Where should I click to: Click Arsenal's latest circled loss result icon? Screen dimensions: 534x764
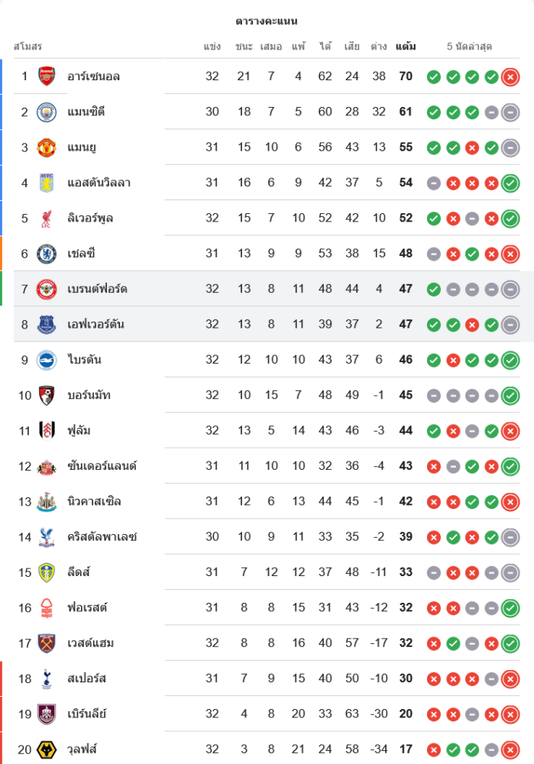[511, 76]
